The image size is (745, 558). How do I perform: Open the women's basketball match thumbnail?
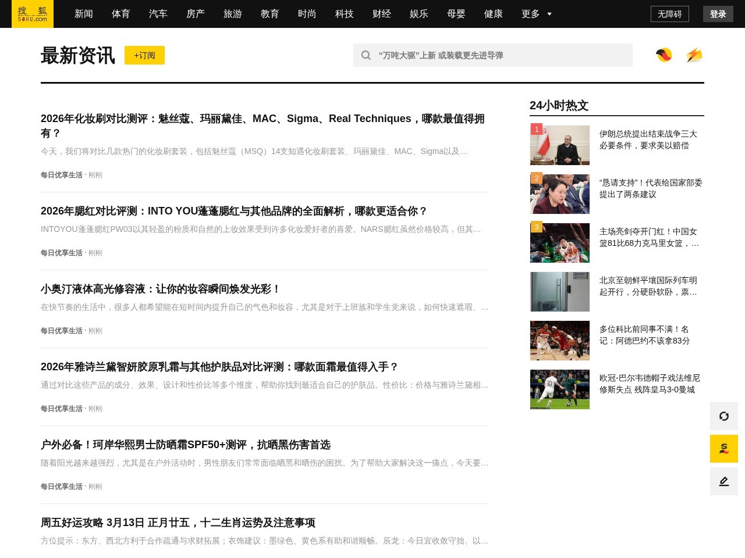(x=560, y=243)
